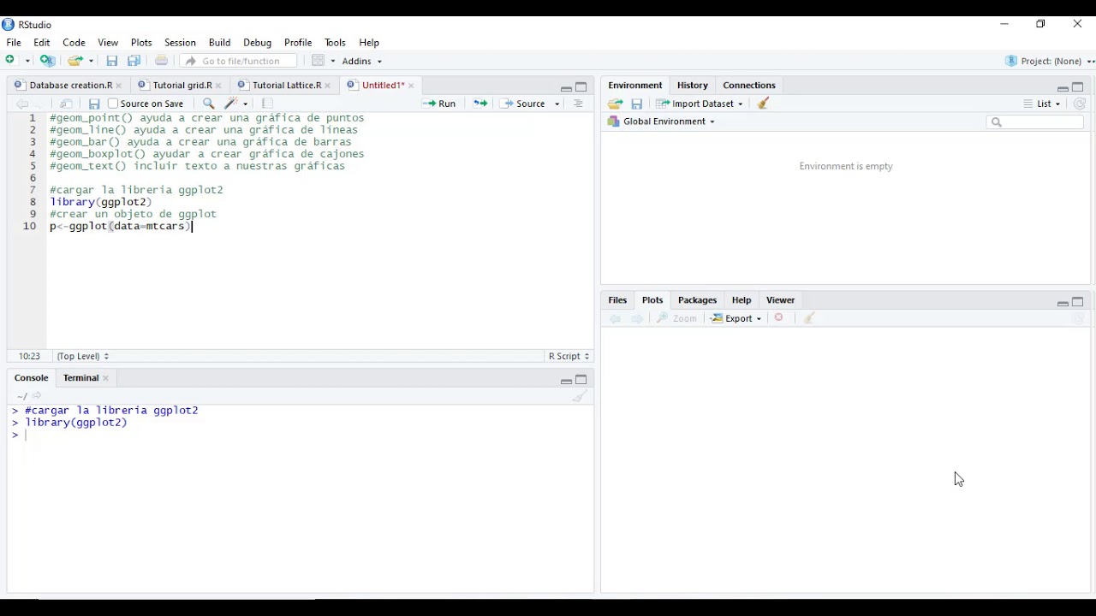This screenshot has height=616, width=1096.
Task: Open the Files tab
Action: click(617, 300)
